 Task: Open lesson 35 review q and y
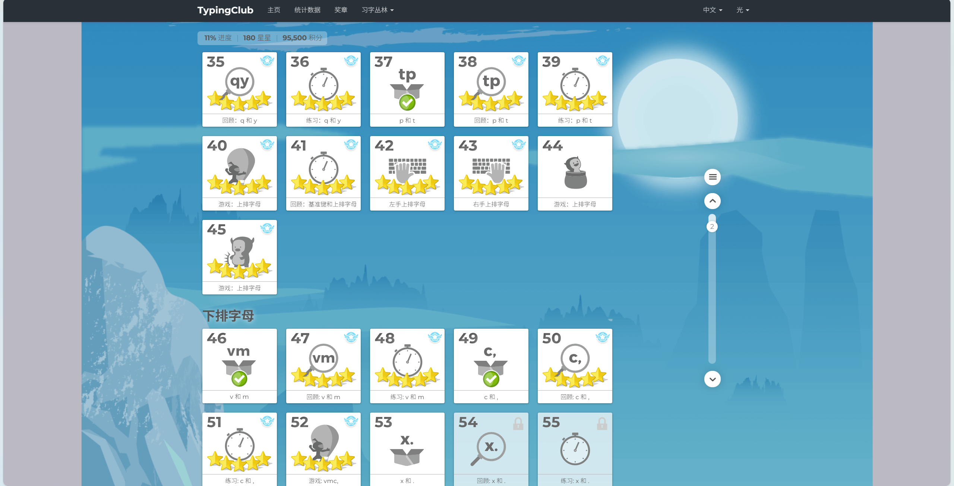click(239, 89)
